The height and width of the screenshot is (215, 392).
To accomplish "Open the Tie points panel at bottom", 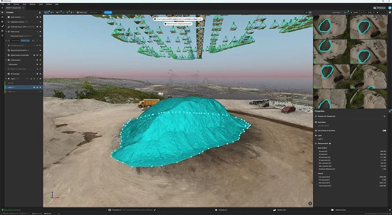I will click(x=115, y=210).
